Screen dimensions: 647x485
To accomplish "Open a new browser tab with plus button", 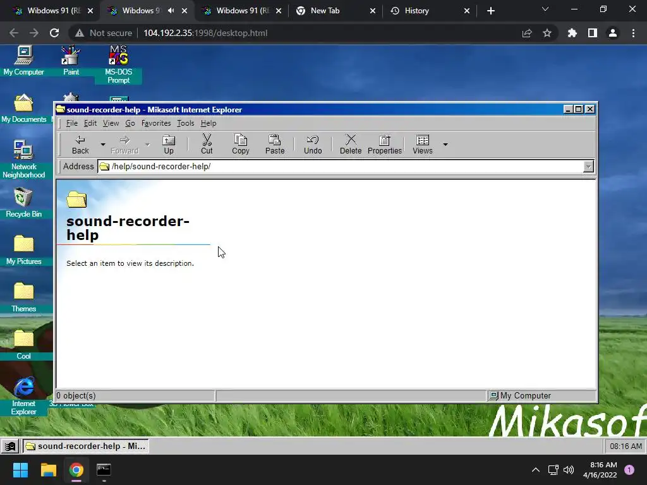I will 490,11.
